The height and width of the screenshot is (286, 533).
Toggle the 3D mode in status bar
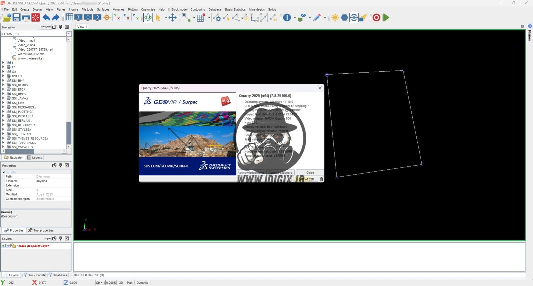point(121,283)
